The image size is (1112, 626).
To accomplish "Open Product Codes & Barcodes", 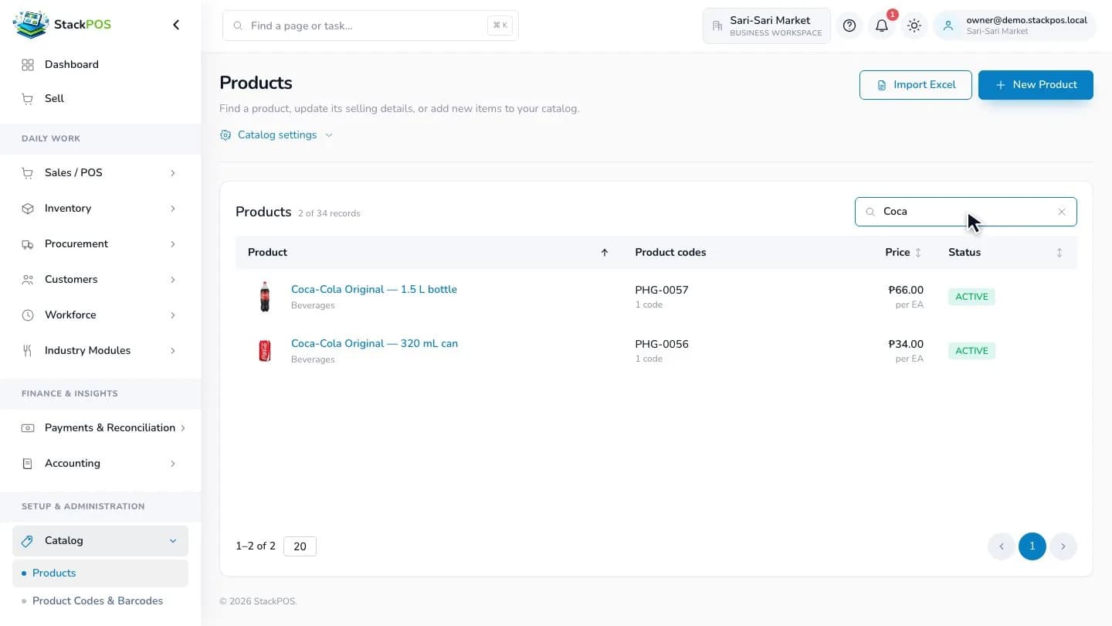I will (x=100, y=601).
